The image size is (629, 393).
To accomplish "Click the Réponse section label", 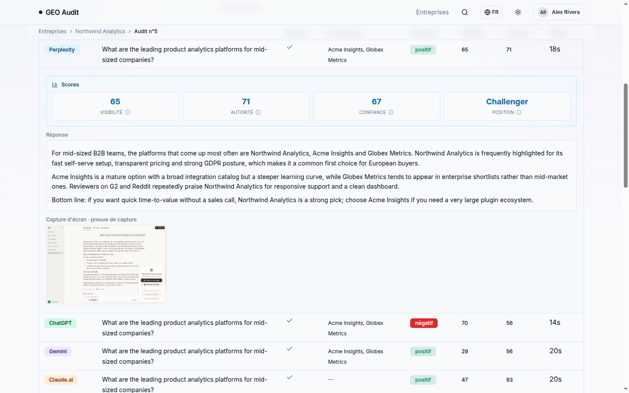I will tap(57, 135).
